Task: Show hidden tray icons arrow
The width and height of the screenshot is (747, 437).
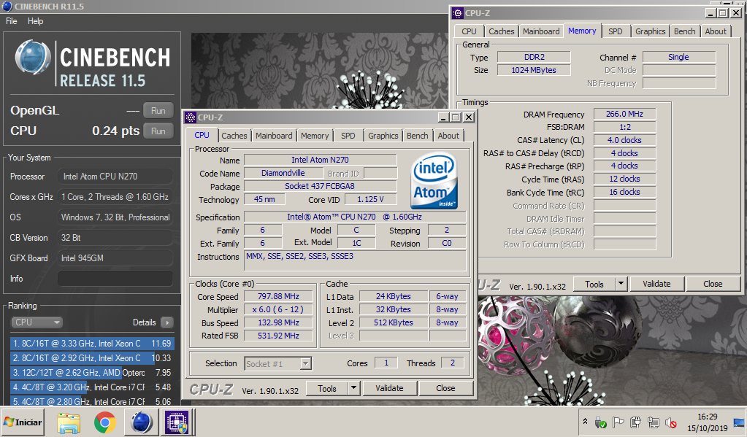Action: click(585, 422)
